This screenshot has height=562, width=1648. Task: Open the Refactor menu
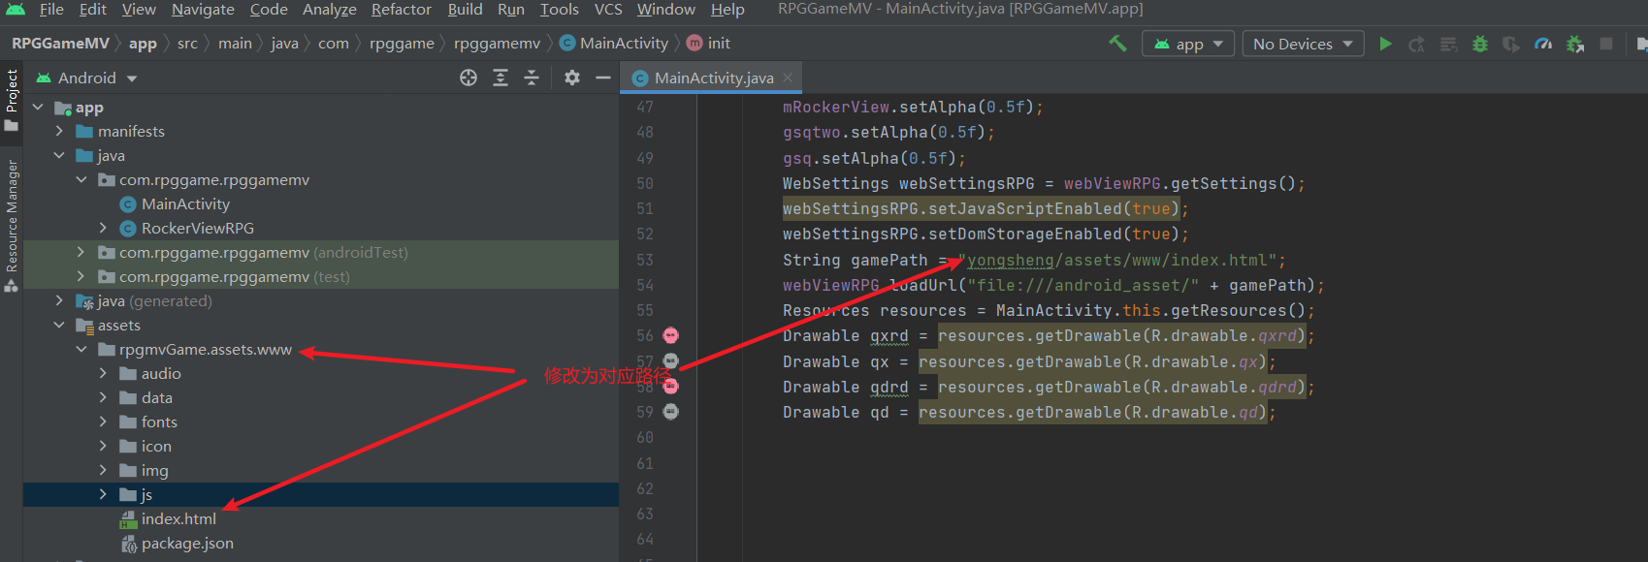[x=401, y=10]
